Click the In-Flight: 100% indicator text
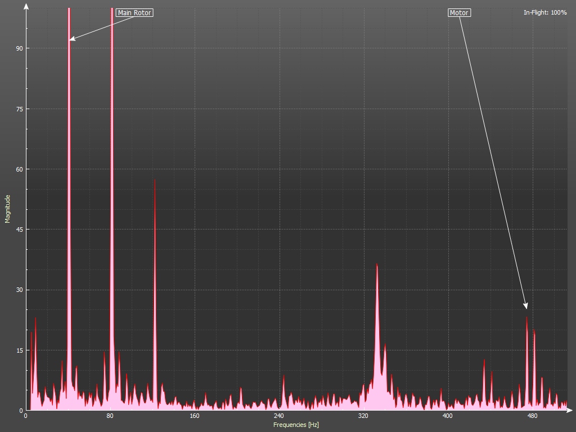Viewport: 576px width, 432px height. (545, 12)
